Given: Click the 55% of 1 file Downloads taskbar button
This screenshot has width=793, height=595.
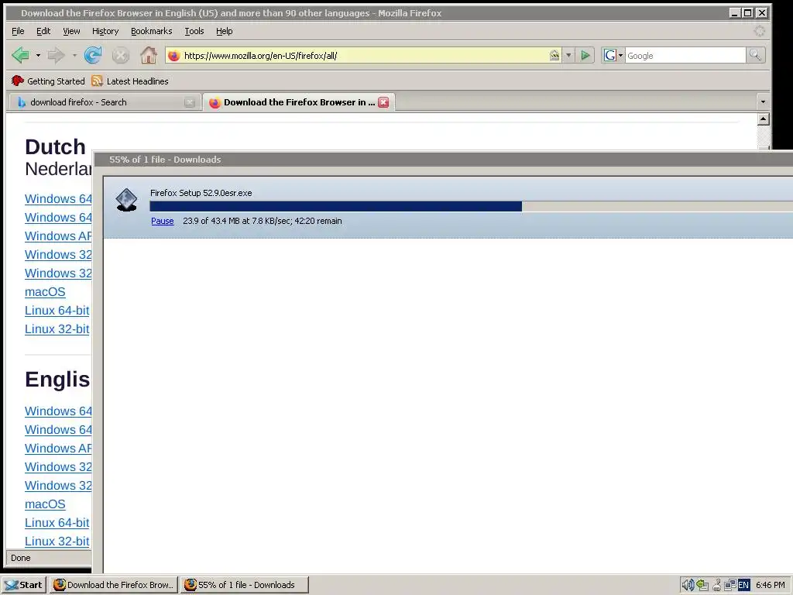Looking at the screenshot, I should coord(245,585).
